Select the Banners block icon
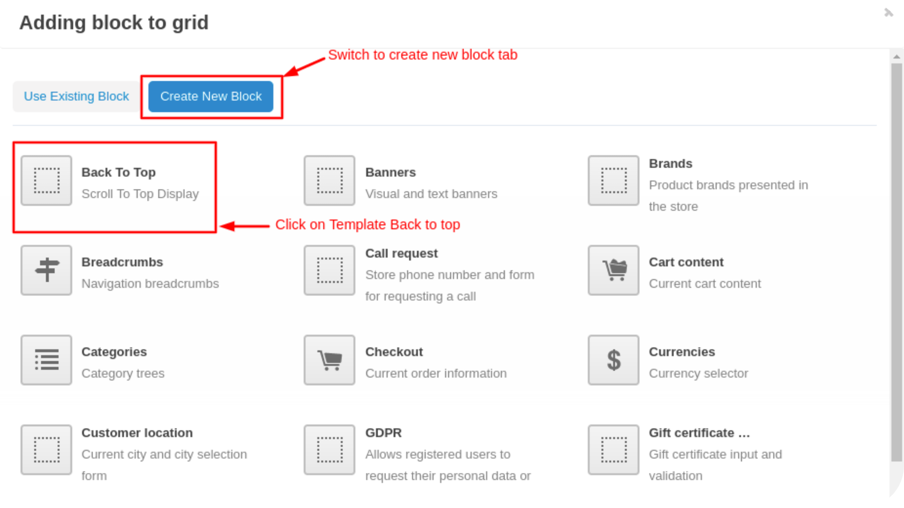 point(329,181)
